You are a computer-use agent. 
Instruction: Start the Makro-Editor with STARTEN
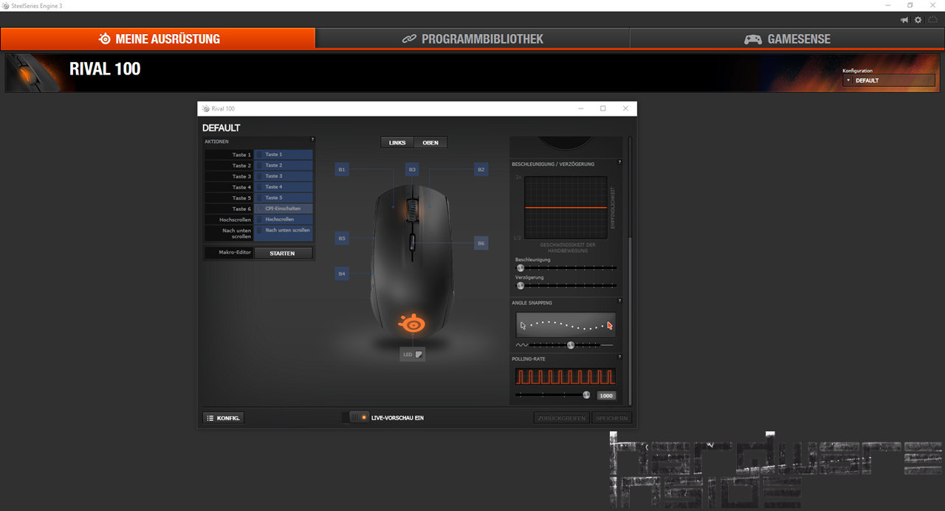283,253
